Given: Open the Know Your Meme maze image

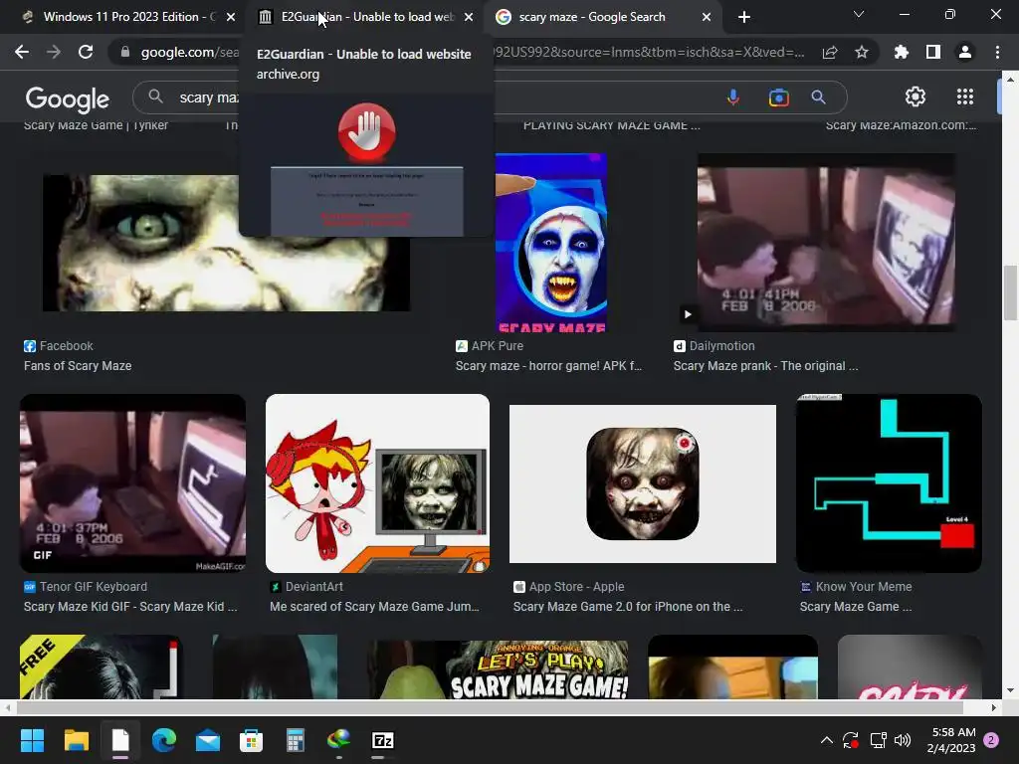Looking at the screenshot, I should (x=889, y=483).
